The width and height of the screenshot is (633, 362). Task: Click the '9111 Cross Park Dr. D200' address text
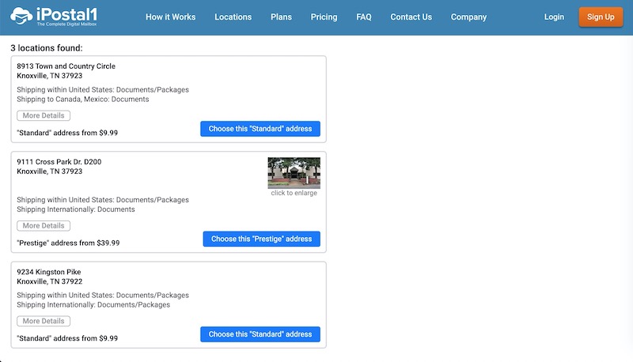(59, 162)
